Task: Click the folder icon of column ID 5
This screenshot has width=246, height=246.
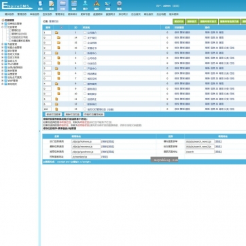Action: pos(56,68)
